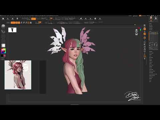Click the head-shaped camera orientation widget
This screenshot has height=120, width=160.
[x=137, y=32]
